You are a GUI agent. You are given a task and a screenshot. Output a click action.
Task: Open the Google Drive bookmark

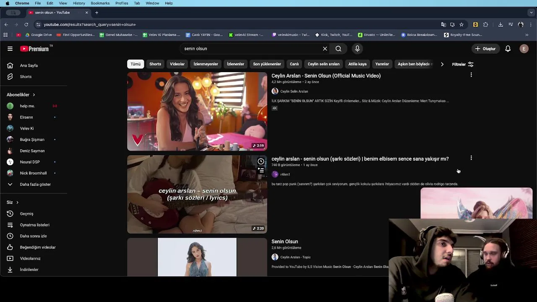click(x=38, y=35)
